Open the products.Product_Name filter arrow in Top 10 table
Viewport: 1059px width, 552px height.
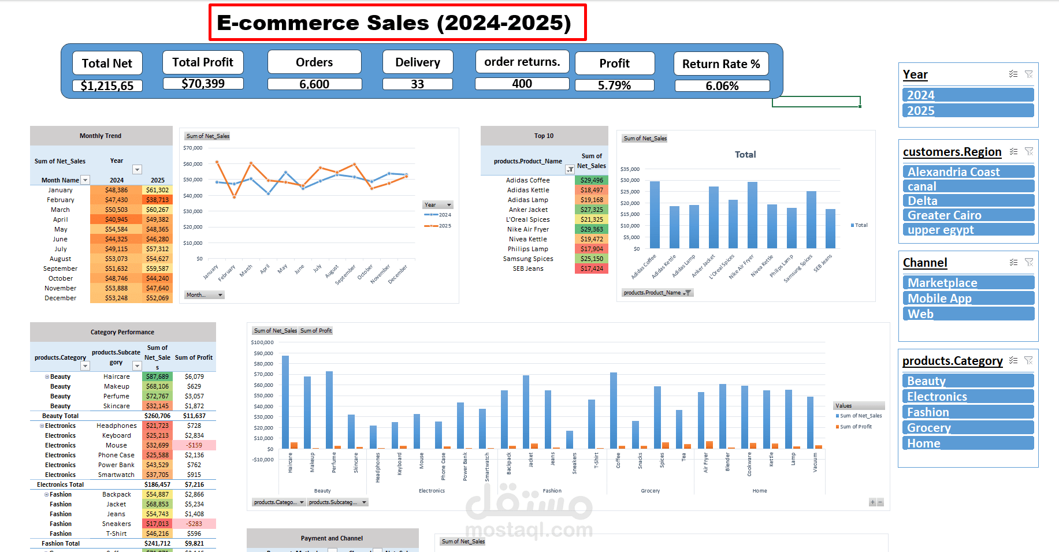pos(570,169)
